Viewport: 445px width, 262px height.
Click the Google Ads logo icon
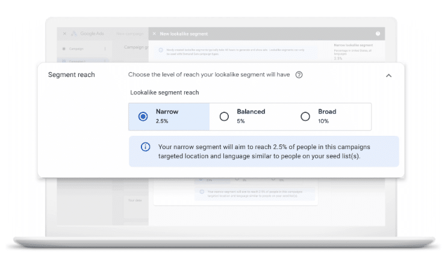click(74, 34)
